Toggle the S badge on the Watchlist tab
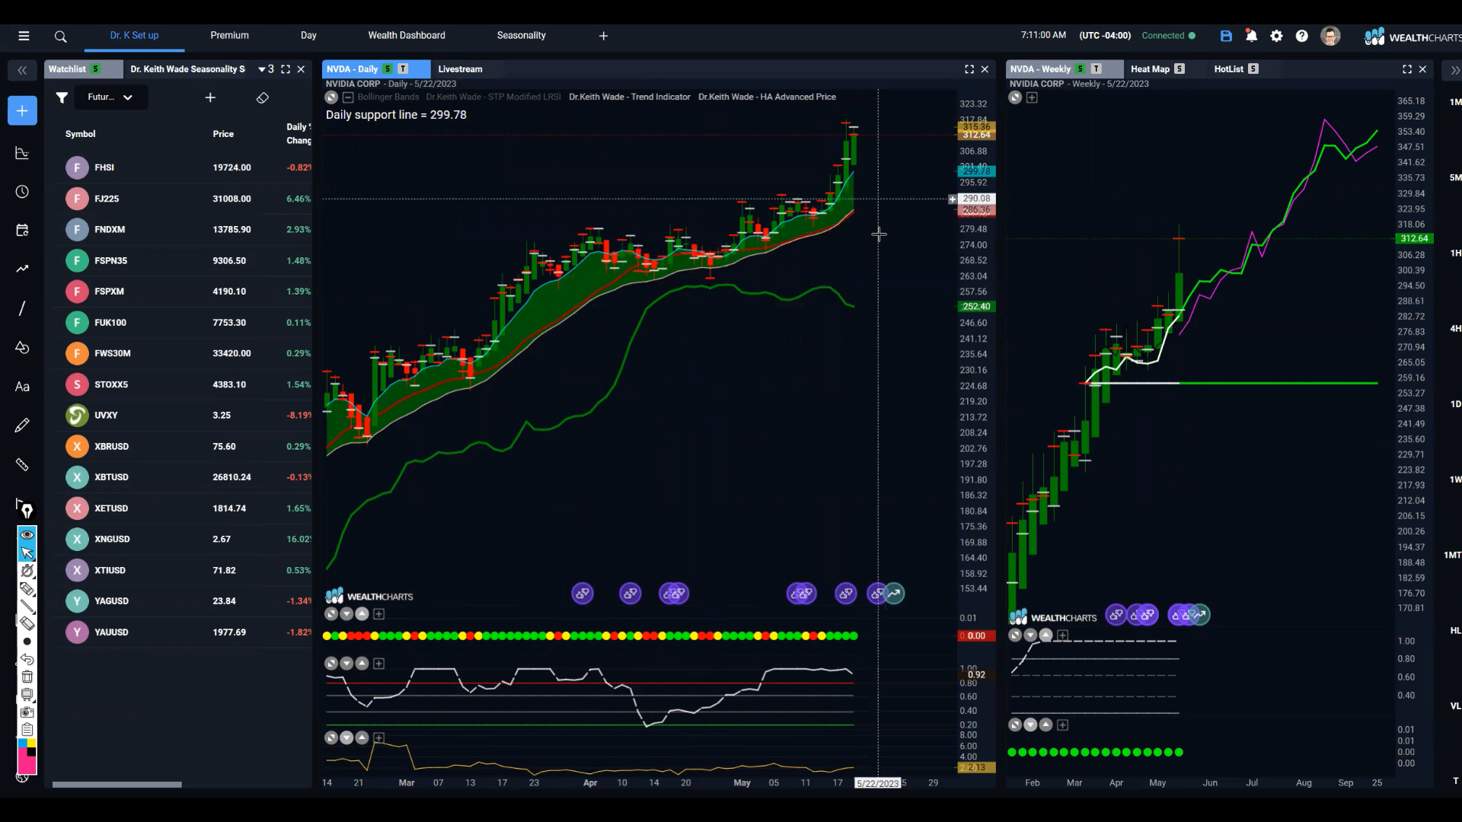 point(96,69)
